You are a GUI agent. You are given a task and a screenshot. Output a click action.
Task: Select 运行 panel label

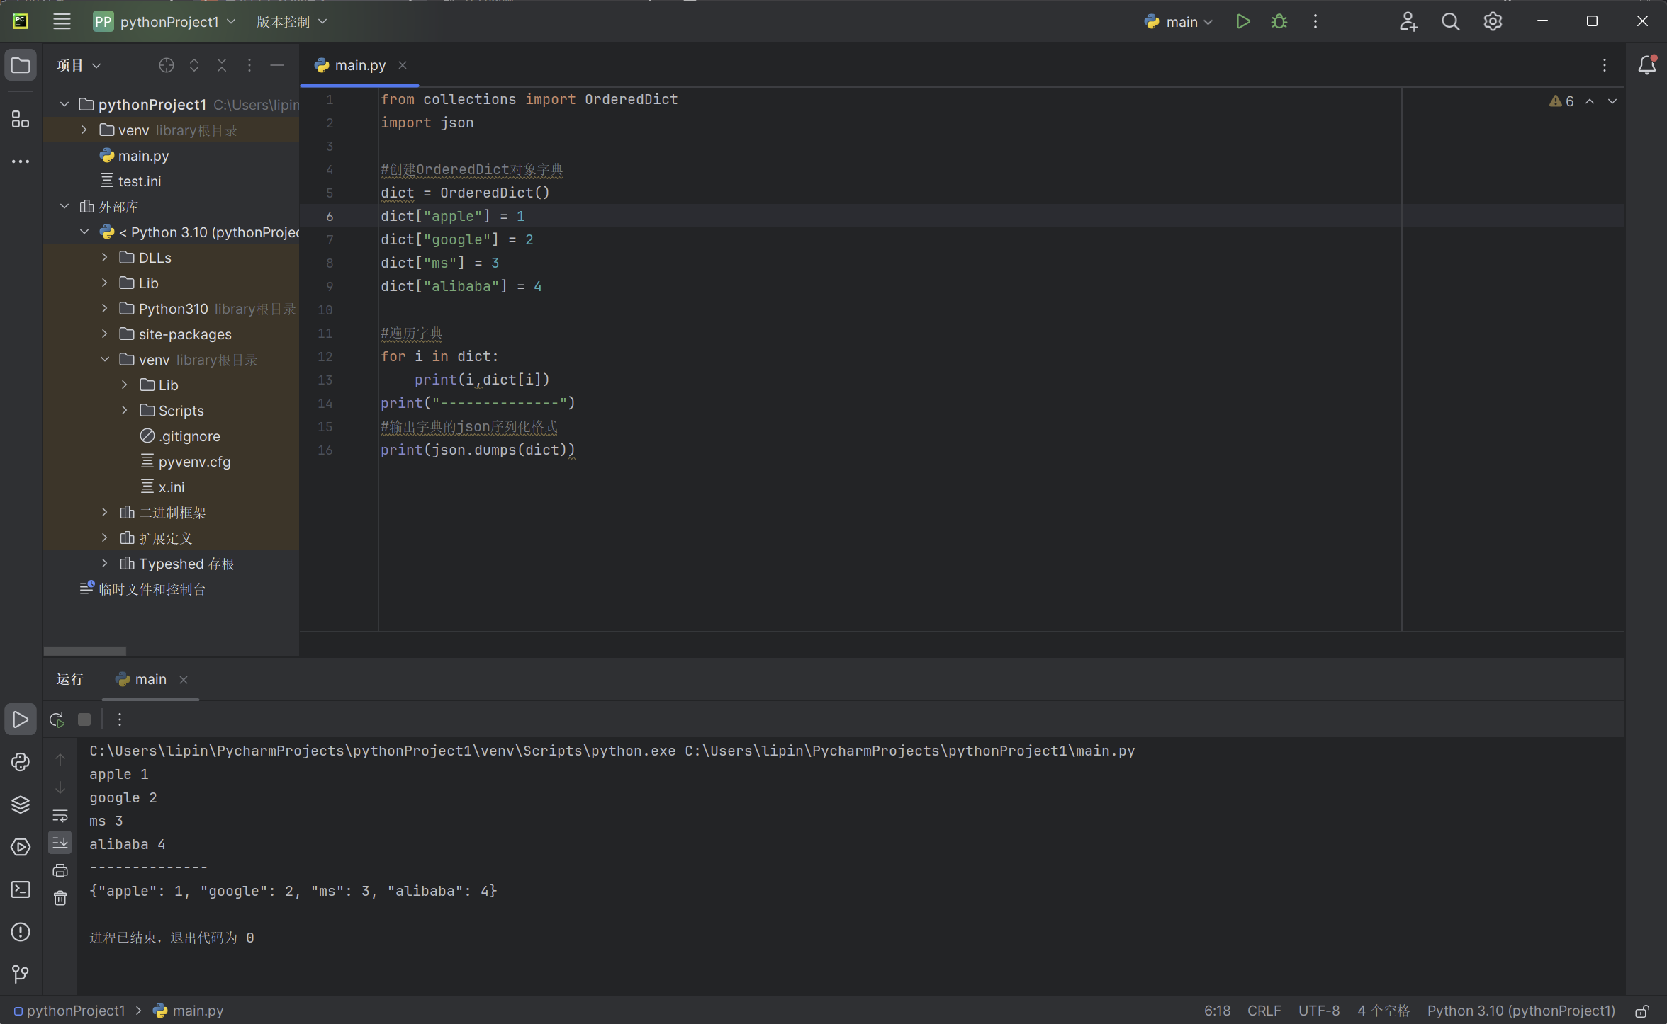click(70, 680)
